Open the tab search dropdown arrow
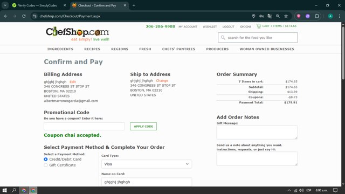Viewport: 345px width, 194px height. click(5, 5)
